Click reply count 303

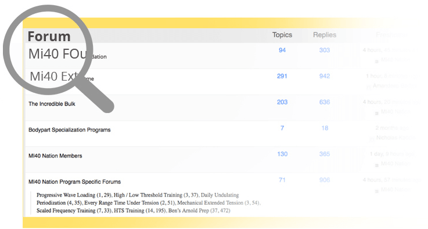[325, 50]
